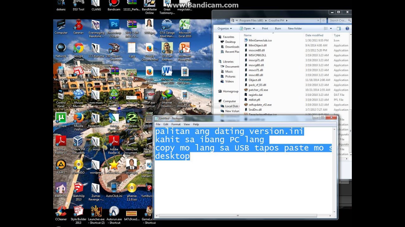Select Videos under Libraries

point(229,81)
